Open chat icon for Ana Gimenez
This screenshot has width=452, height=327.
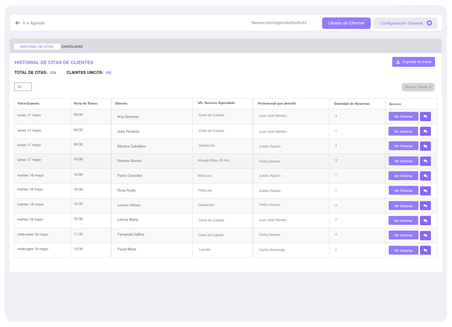click(425, 117)
